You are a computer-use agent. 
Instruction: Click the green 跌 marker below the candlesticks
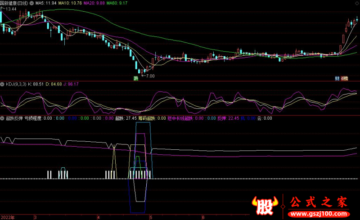pos(136,79)
